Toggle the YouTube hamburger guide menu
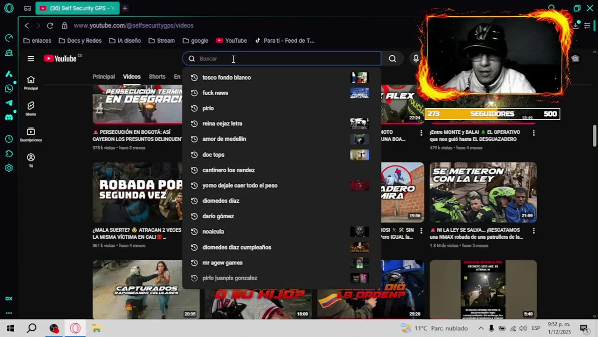The image size is (598, 337). coord(31,59)
